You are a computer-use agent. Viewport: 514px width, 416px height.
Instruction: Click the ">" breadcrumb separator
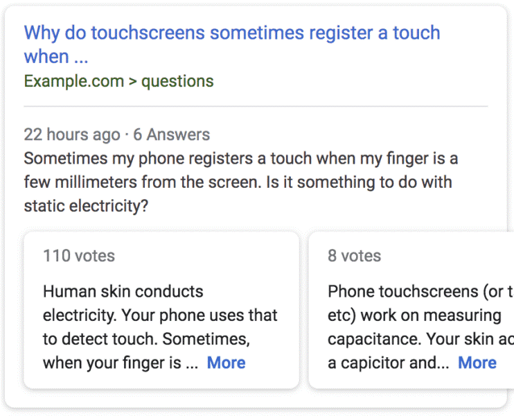click(132, 81)
